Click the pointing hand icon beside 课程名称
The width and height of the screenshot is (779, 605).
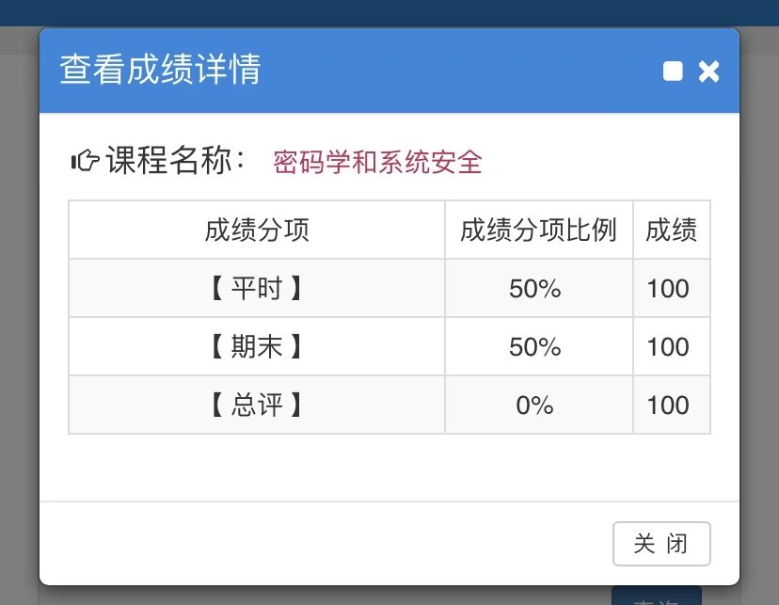85,162
